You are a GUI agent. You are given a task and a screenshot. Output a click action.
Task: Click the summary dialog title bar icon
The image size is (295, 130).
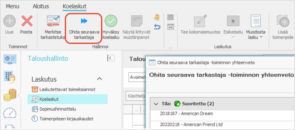click(x=152, y=63)
